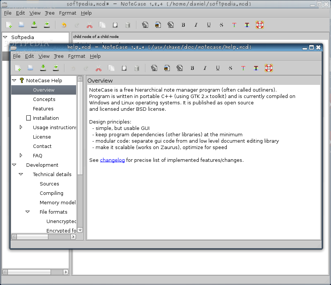Click Save As icon in help.ncd toolbar
331x285 pixels.
(x=56, y=68)
